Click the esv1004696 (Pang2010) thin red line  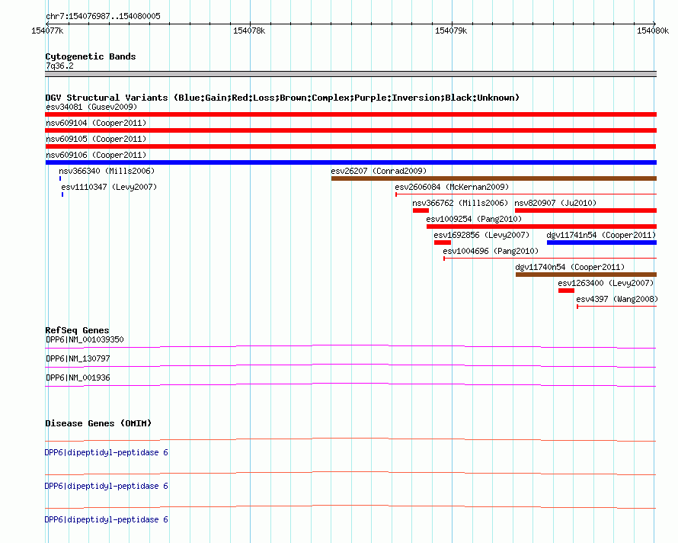(550, 259)
